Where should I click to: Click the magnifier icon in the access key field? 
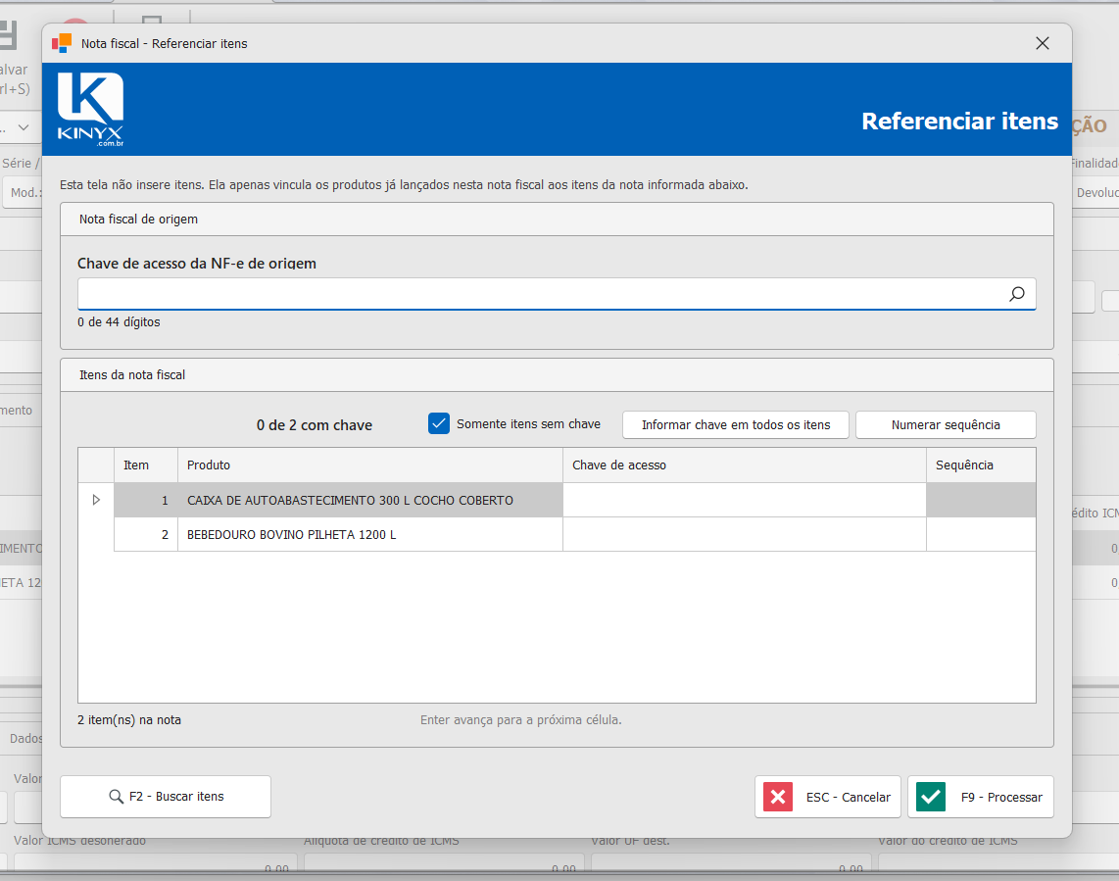click(1017, 293)
